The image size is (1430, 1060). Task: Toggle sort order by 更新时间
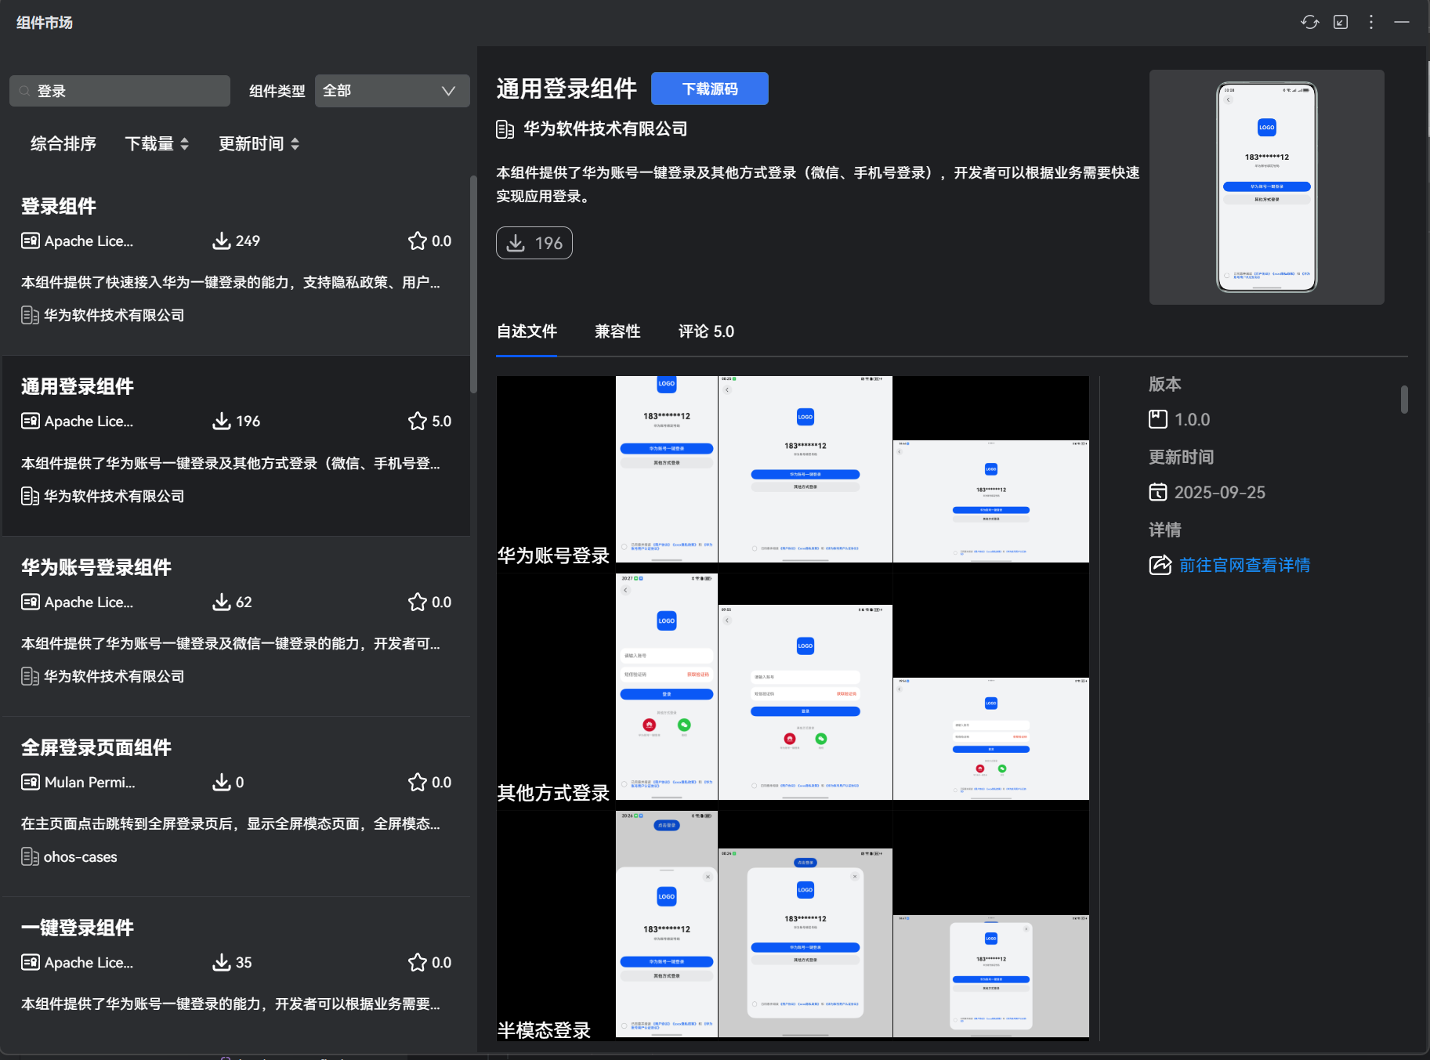(x=259, y=143)
